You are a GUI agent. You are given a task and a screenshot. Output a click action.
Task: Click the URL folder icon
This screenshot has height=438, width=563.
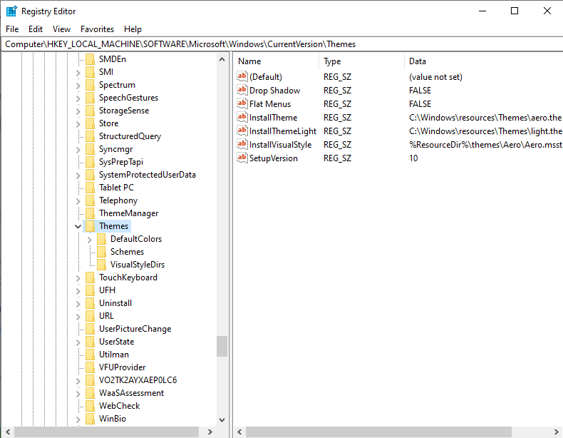coord(90,316)
